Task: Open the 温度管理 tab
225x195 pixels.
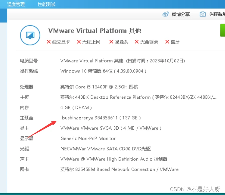Action: 16,4
